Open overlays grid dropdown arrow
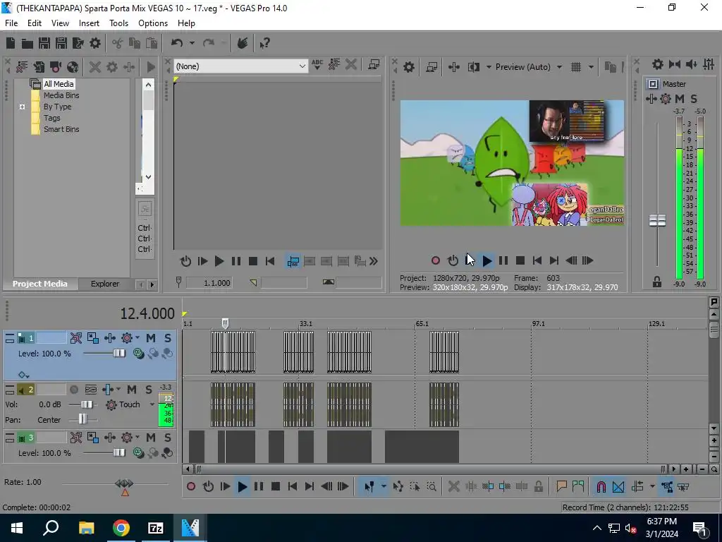 591,67
